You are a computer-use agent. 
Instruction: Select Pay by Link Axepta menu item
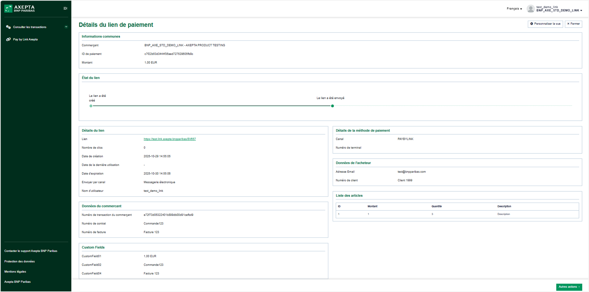pos(25,39)
